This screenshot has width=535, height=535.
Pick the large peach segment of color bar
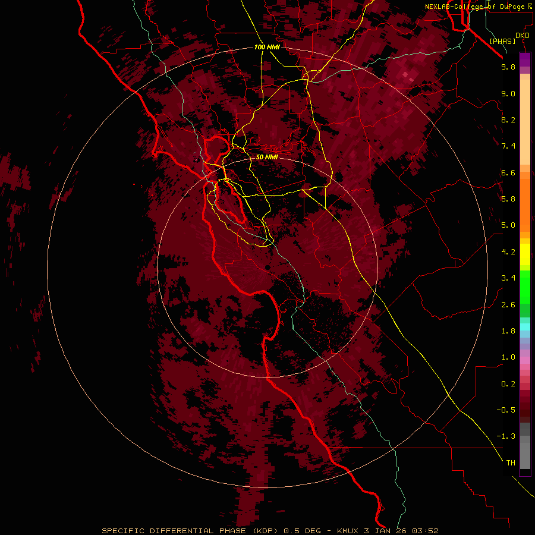[525, 122]
